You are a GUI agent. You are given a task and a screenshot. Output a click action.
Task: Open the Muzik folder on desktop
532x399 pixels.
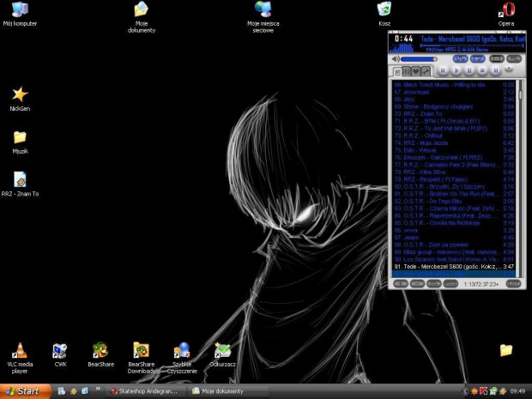coord(20,137)
